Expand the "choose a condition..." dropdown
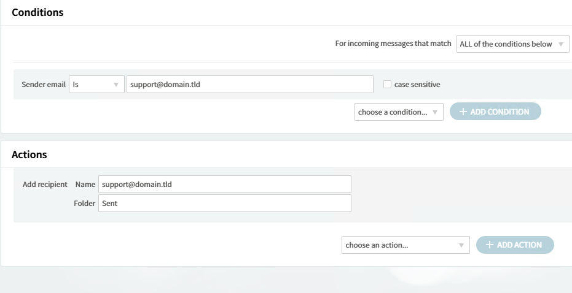This screenshot has height=293, width=572. pos(399,112)
